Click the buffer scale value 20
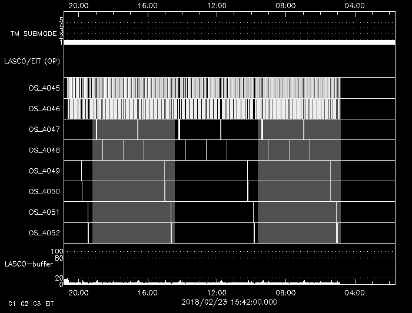412x313 pixels. [x=59, y=278]
